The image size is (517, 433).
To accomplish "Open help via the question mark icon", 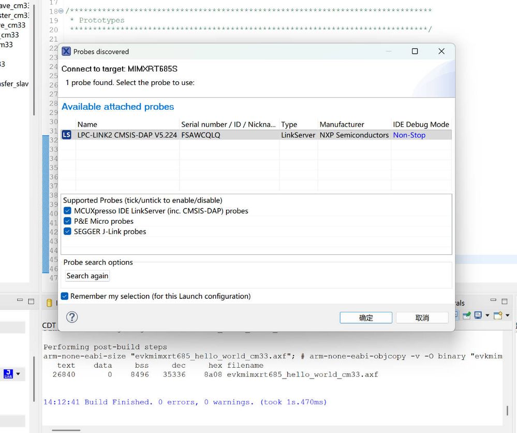I will click(x=71, y=317).
